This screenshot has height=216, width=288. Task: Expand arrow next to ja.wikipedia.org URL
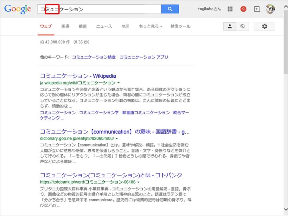click(x=118, y=83)
